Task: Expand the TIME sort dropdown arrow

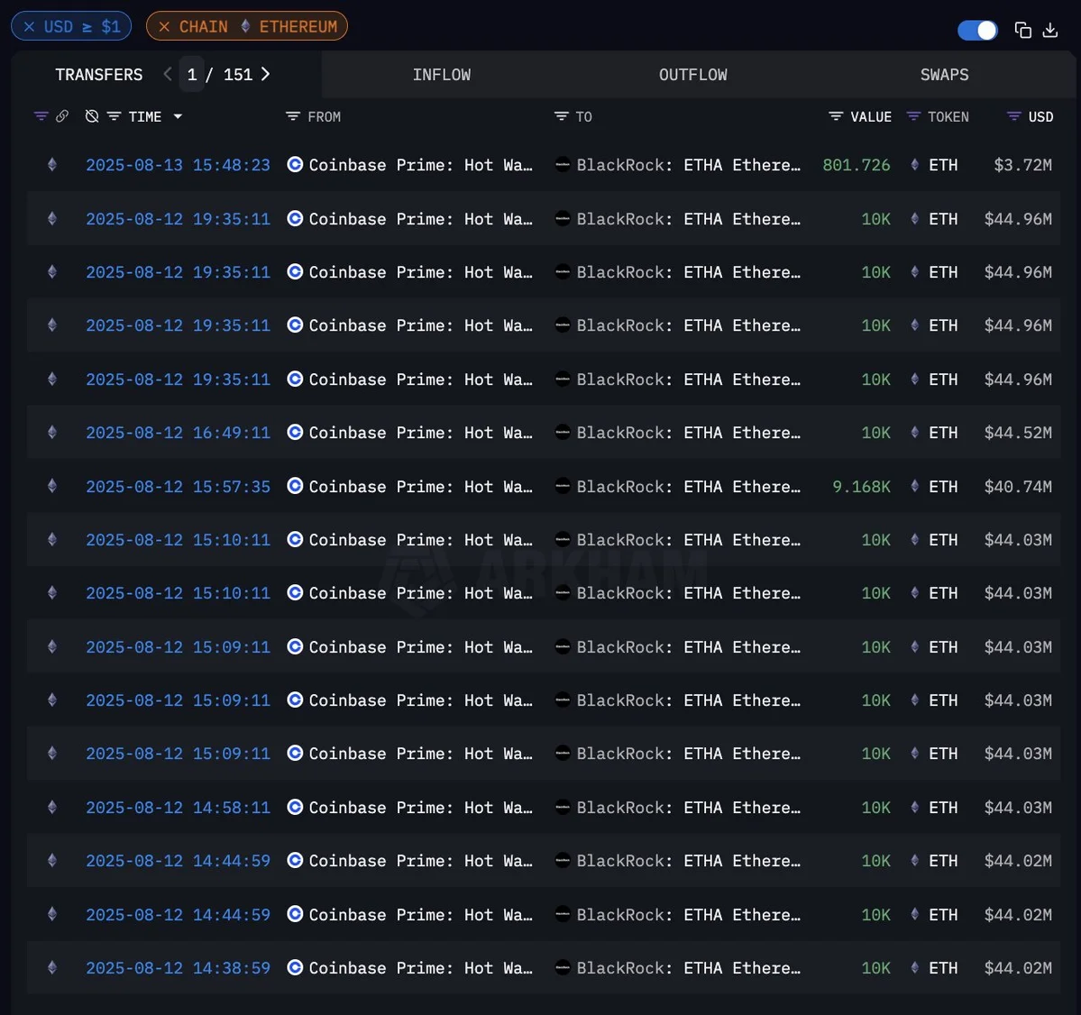Action: coord(178,116)
